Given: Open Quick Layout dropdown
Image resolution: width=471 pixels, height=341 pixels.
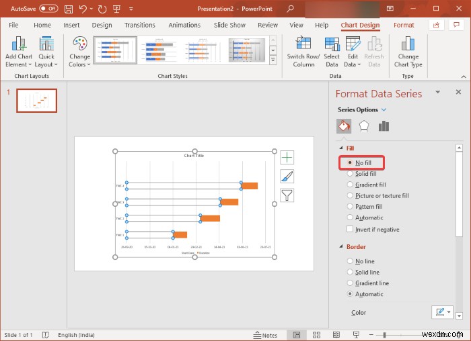Looking at the screenshot, I should (46, 52).
